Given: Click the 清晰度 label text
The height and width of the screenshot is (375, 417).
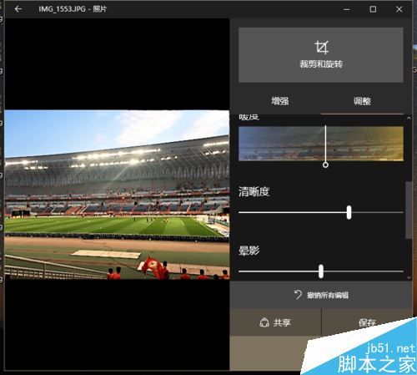Looking at the screenshot, I should tap(254, 191).
